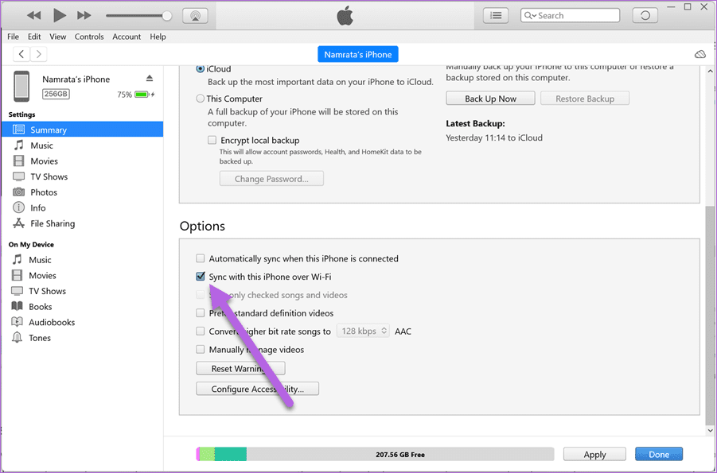The image size is (717, 473).
Task: Open the AirPlay output icon
Action: click(x=195, y=16)
